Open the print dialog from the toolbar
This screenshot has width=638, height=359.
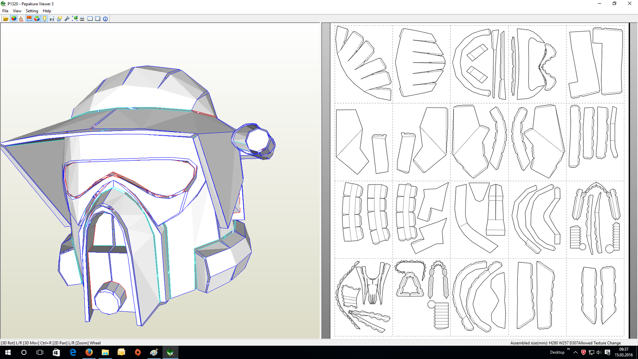click(x=82, y=19)
